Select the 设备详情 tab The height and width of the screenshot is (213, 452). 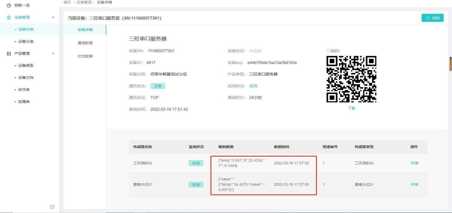(85, 30)
